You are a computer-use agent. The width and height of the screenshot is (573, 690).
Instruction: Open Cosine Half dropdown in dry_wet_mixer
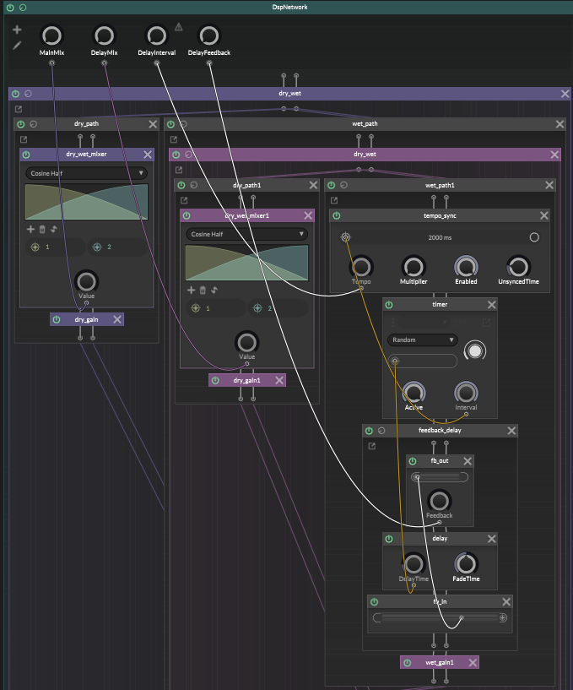pos(85,173)
